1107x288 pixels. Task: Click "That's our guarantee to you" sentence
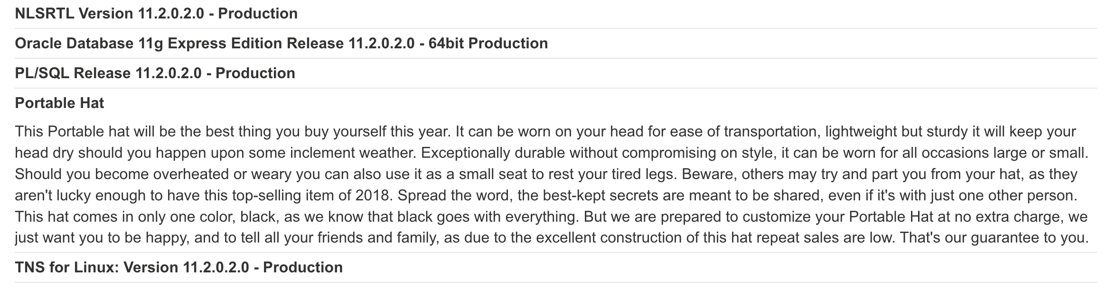tap(994, 238)
